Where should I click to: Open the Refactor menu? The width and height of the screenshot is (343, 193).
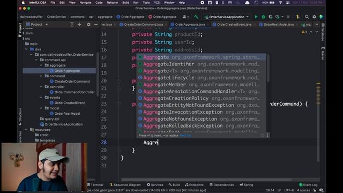click(x=113, y=3)
